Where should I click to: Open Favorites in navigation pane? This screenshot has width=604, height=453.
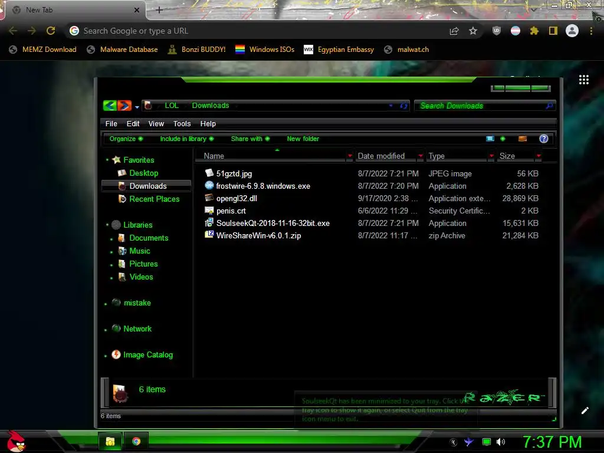(x=139, y=160)
